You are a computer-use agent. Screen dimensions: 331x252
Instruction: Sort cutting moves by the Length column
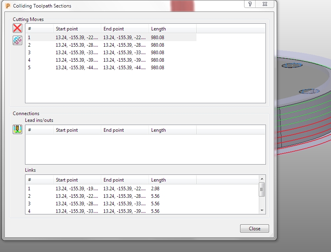click(159, 28)
